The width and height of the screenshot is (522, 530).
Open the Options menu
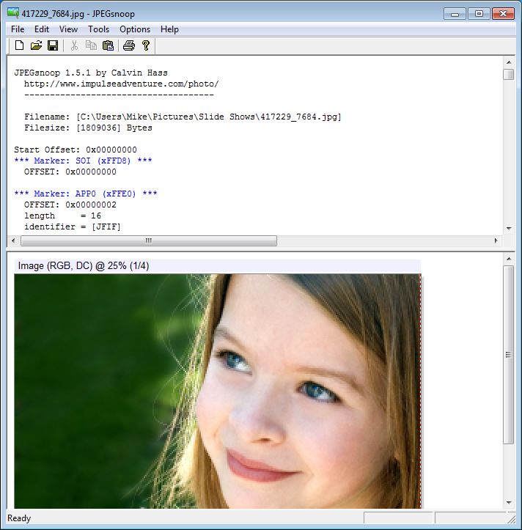click(x=135, y=29)
